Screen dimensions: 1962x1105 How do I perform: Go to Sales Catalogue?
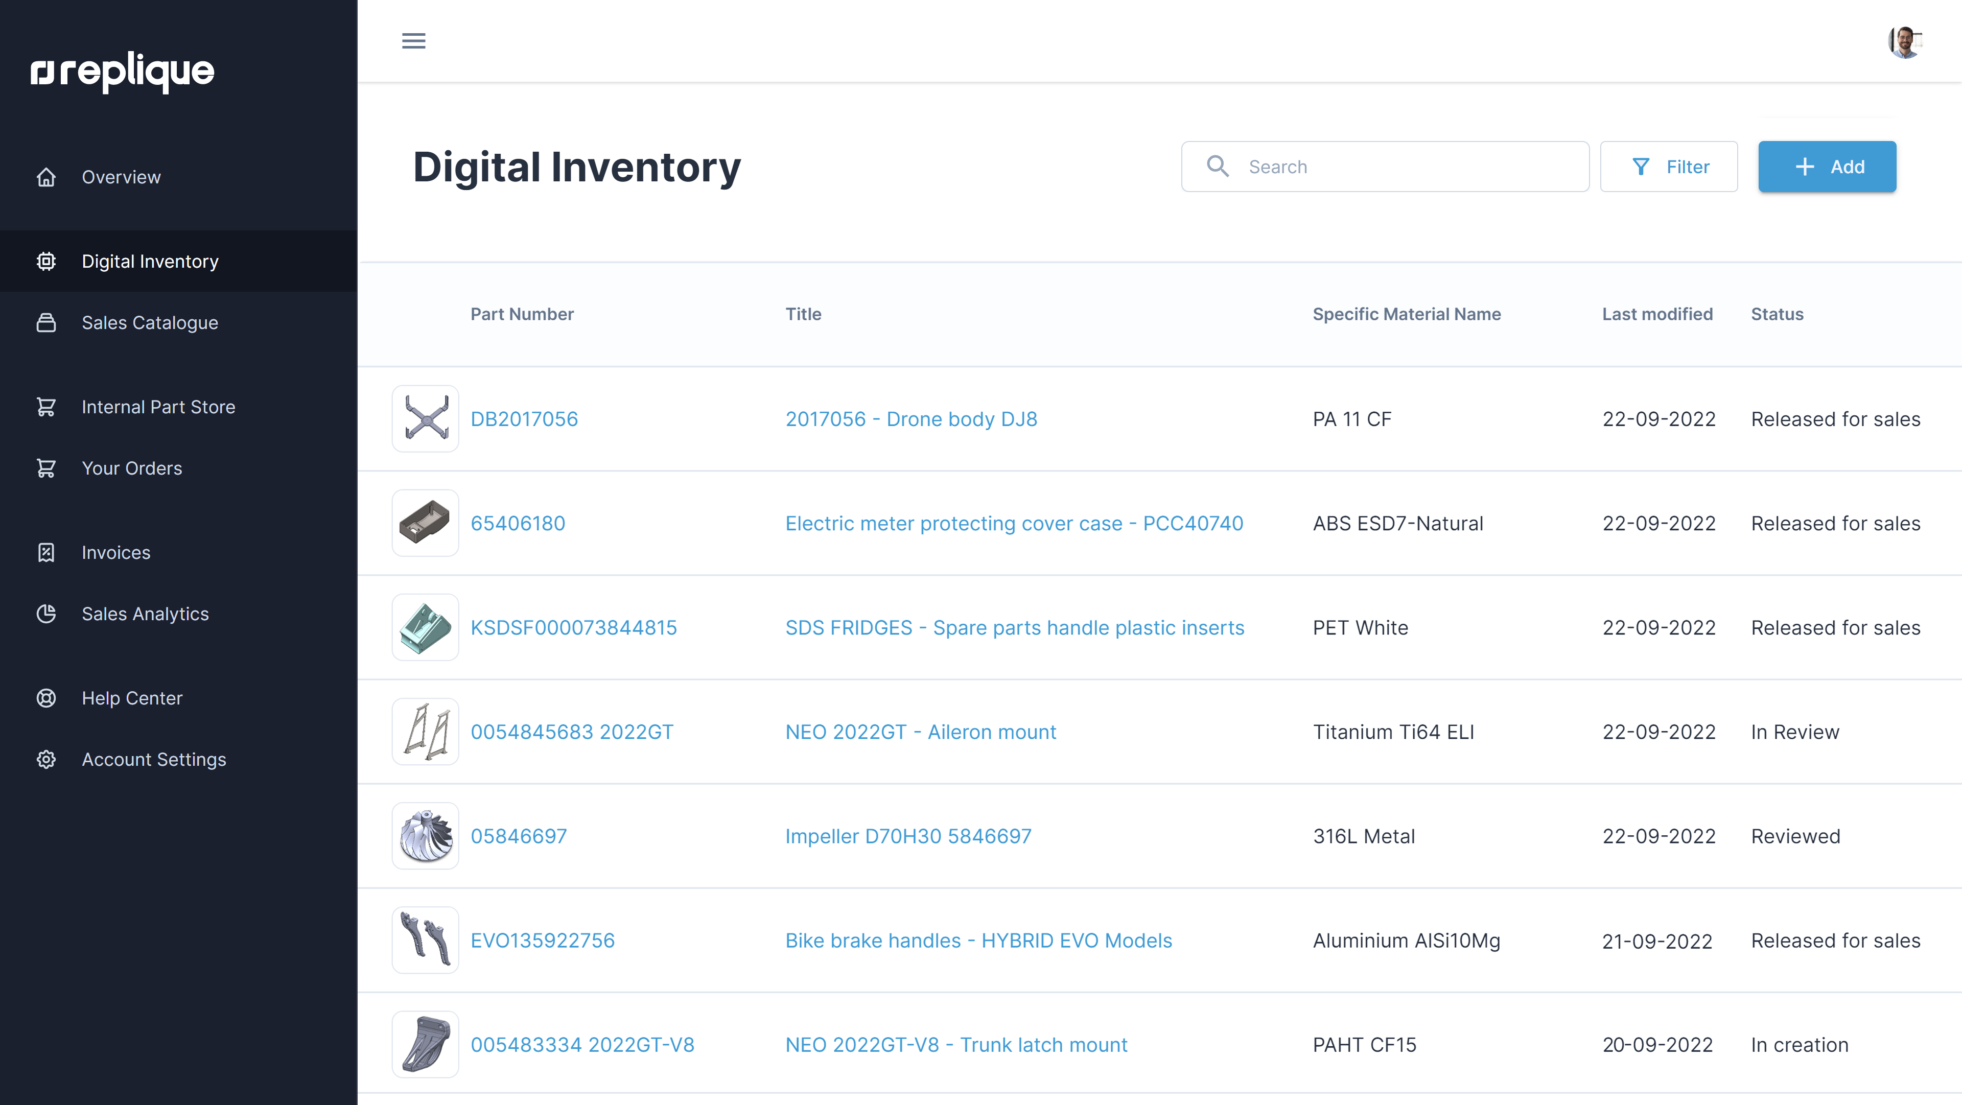click(178, 323)
